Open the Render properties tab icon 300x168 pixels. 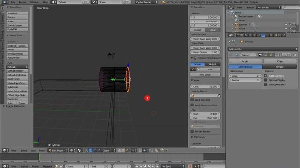(x=238, y=35)
